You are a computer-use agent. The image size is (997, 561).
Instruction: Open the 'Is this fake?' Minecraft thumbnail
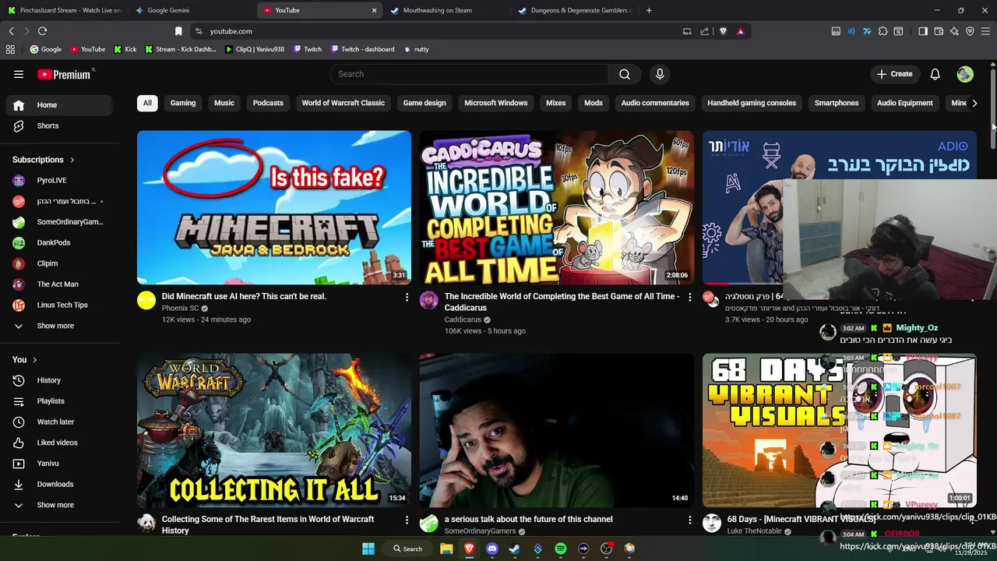click(x=274, y=207)
